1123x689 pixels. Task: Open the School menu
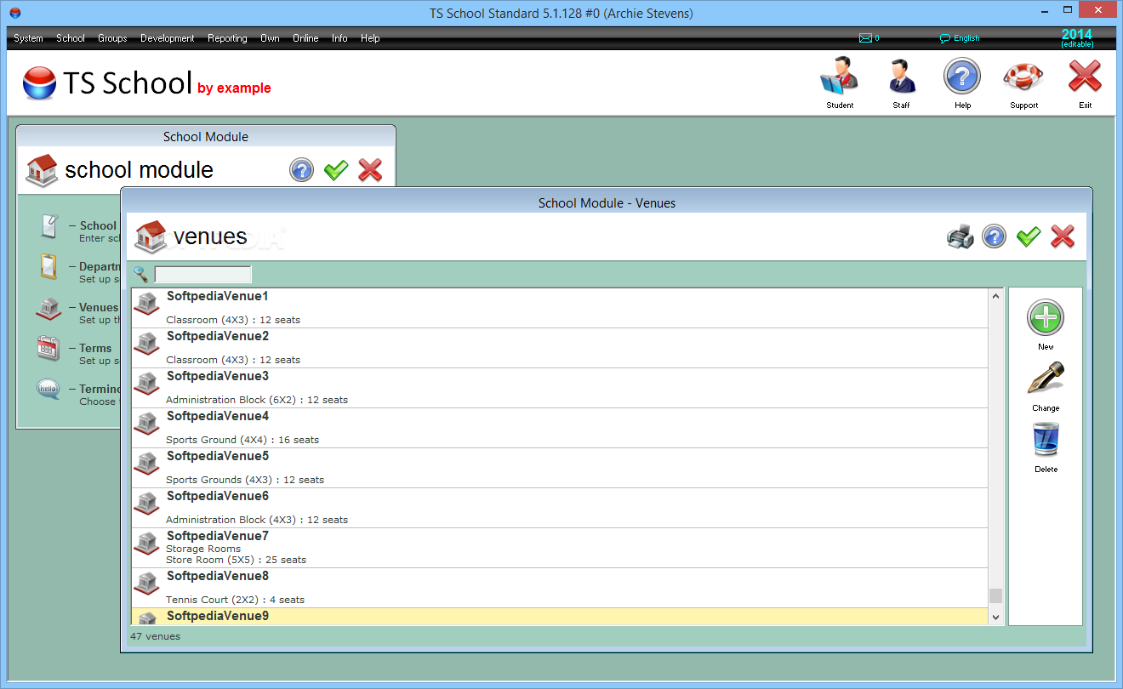(71, 38)
